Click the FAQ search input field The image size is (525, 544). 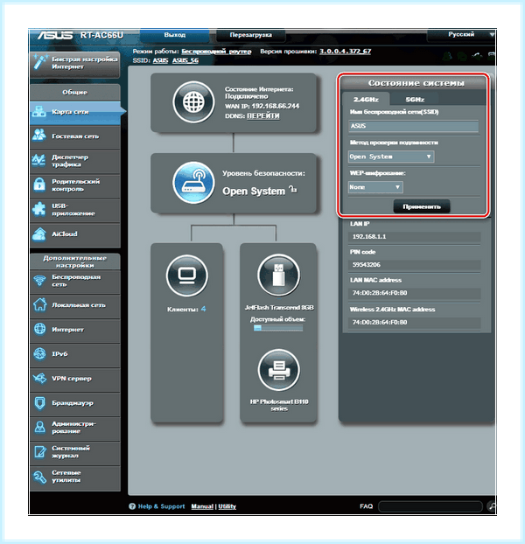coord(430,506)
